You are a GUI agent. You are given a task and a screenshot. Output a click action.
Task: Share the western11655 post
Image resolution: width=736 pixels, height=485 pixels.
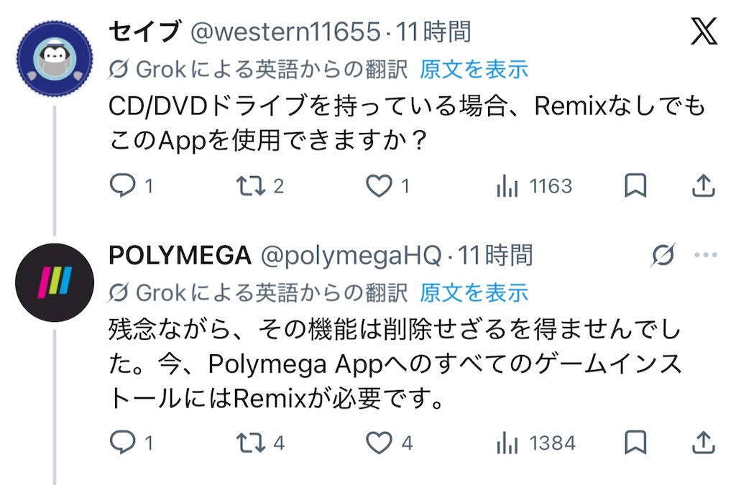(x=703, y=185)
